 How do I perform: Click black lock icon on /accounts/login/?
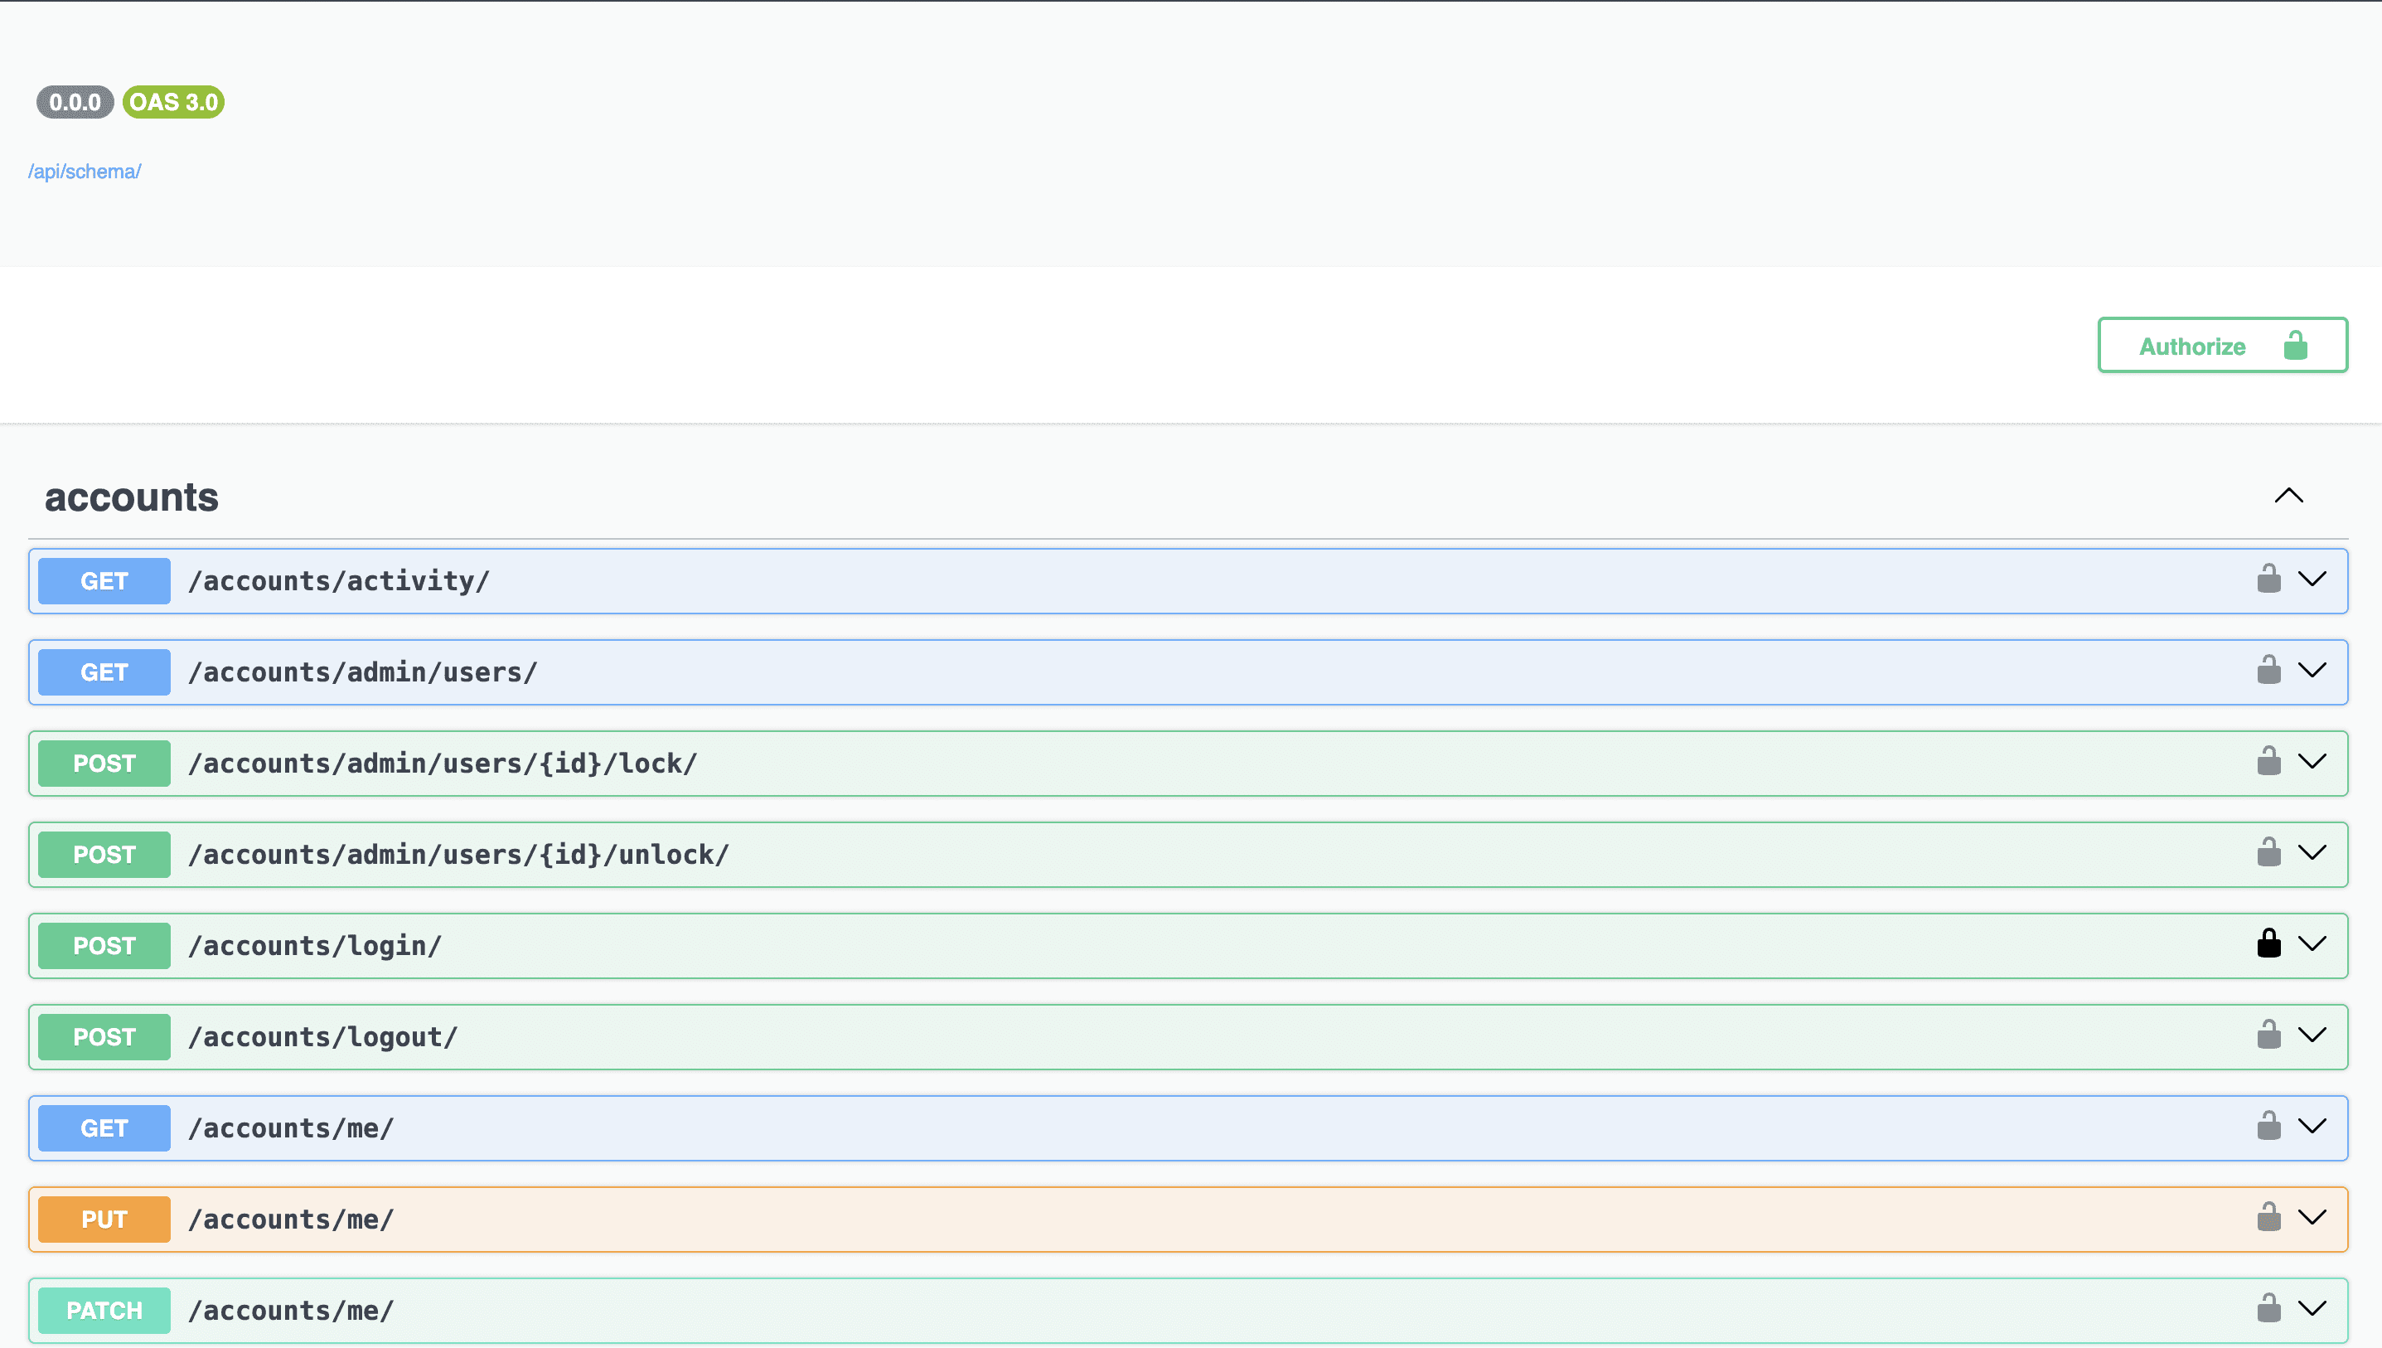tap(2268, 944)
